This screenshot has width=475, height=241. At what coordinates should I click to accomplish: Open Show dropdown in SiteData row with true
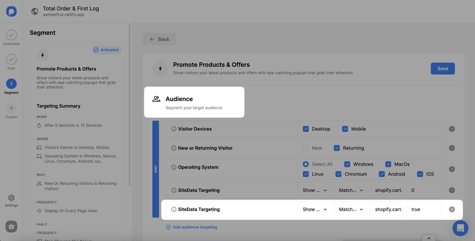pos(316,209)
